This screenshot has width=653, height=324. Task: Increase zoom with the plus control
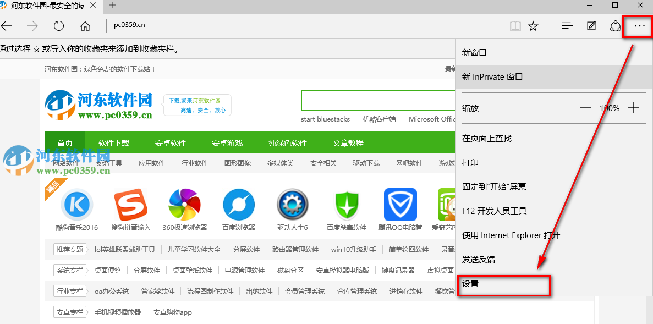[x=633, y=108]
